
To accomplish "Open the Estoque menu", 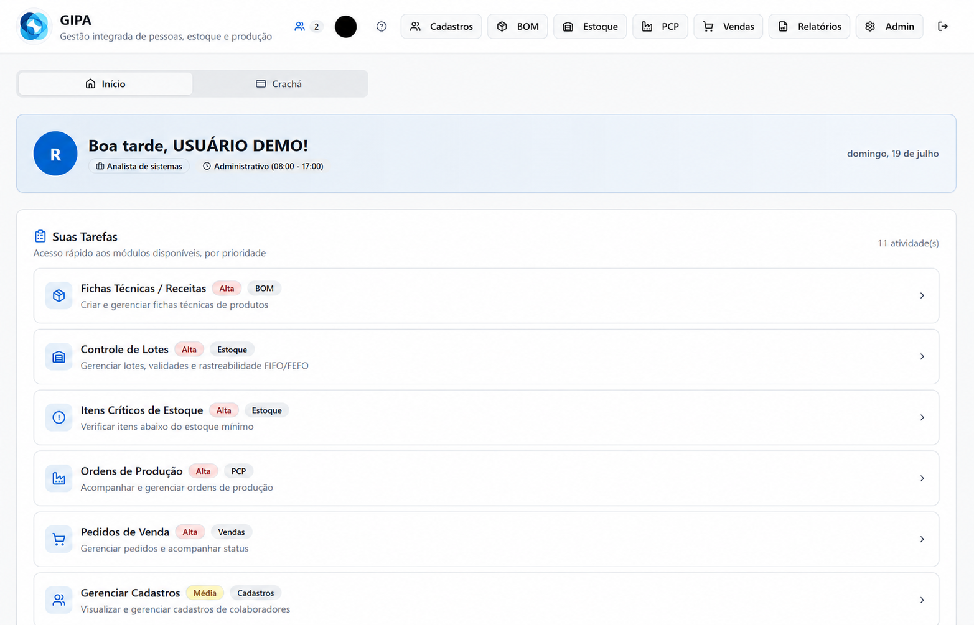I will [590, 26].
